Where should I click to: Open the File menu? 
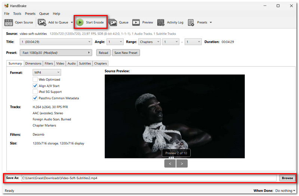7,13
